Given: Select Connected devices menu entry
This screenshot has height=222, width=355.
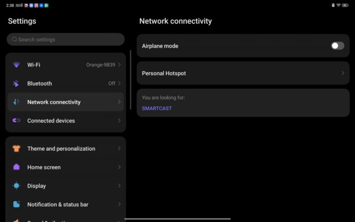Looking at the screenshot, I should [66, 121].
